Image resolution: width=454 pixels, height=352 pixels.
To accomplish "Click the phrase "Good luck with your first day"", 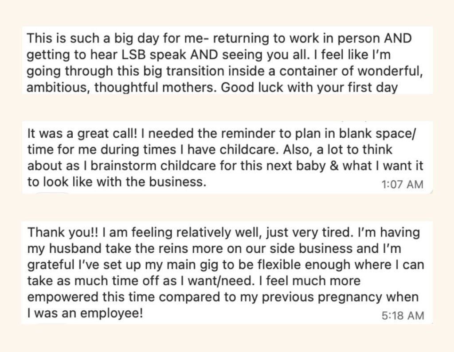I will 309,87.
